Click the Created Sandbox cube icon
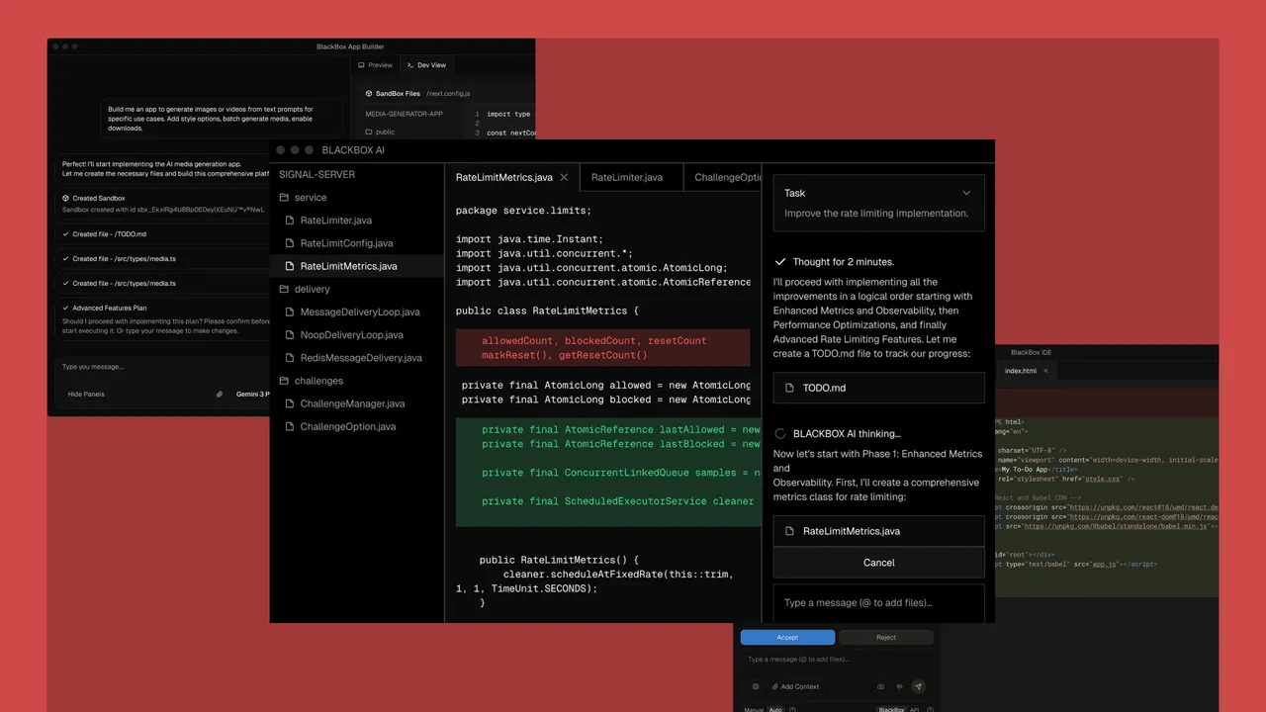1266x712 pixels. pos(65,198)
